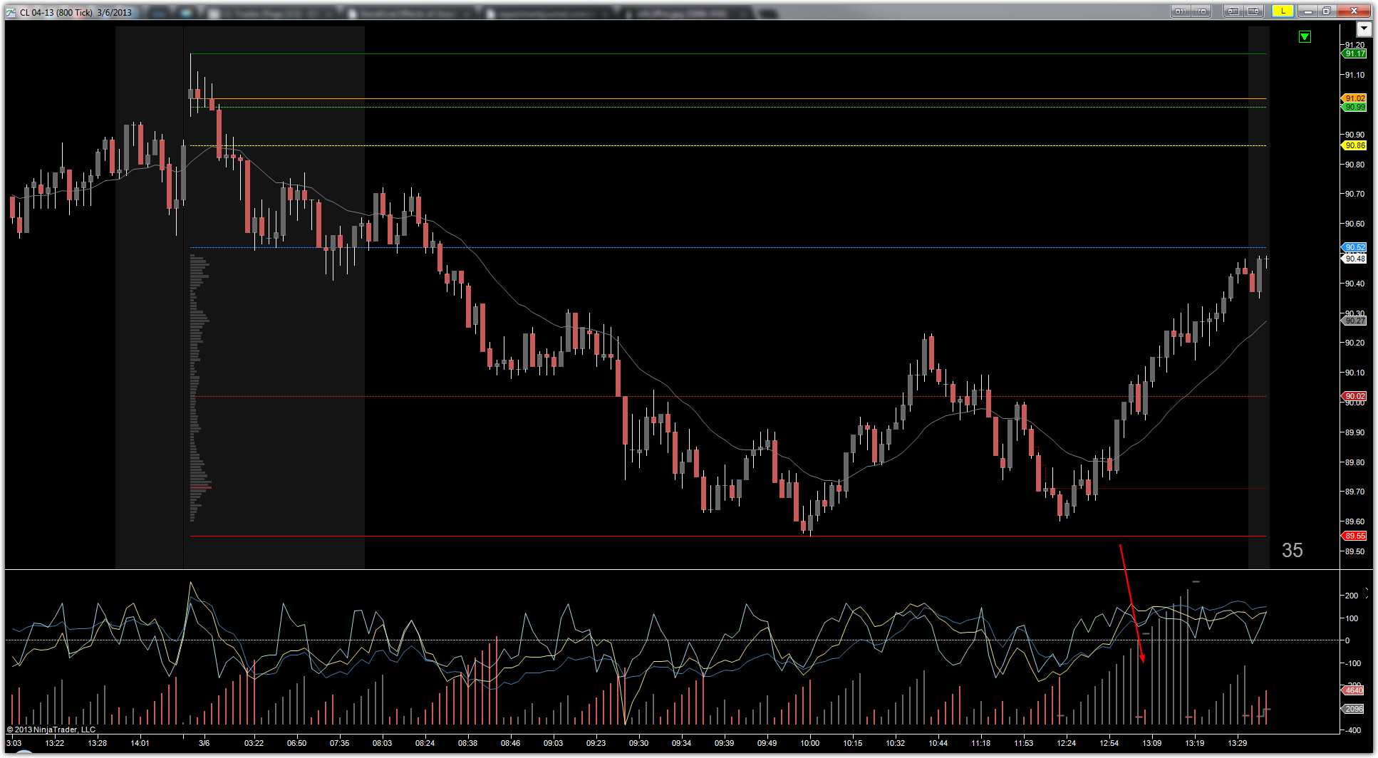
Task: Click the 08:24 time axis label
Action: click(x=425, y=743)
